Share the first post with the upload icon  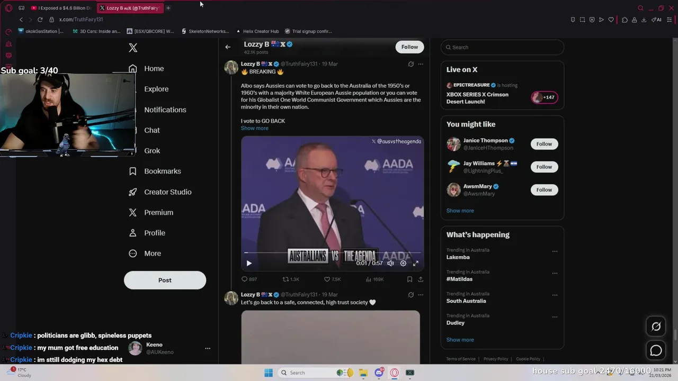click(x=421, y=279)
